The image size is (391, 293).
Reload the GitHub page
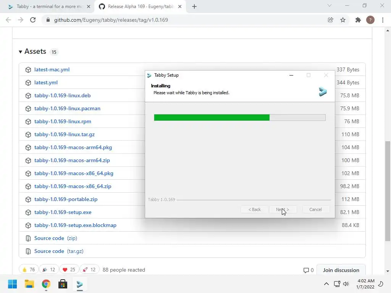(x=33, y=20)
